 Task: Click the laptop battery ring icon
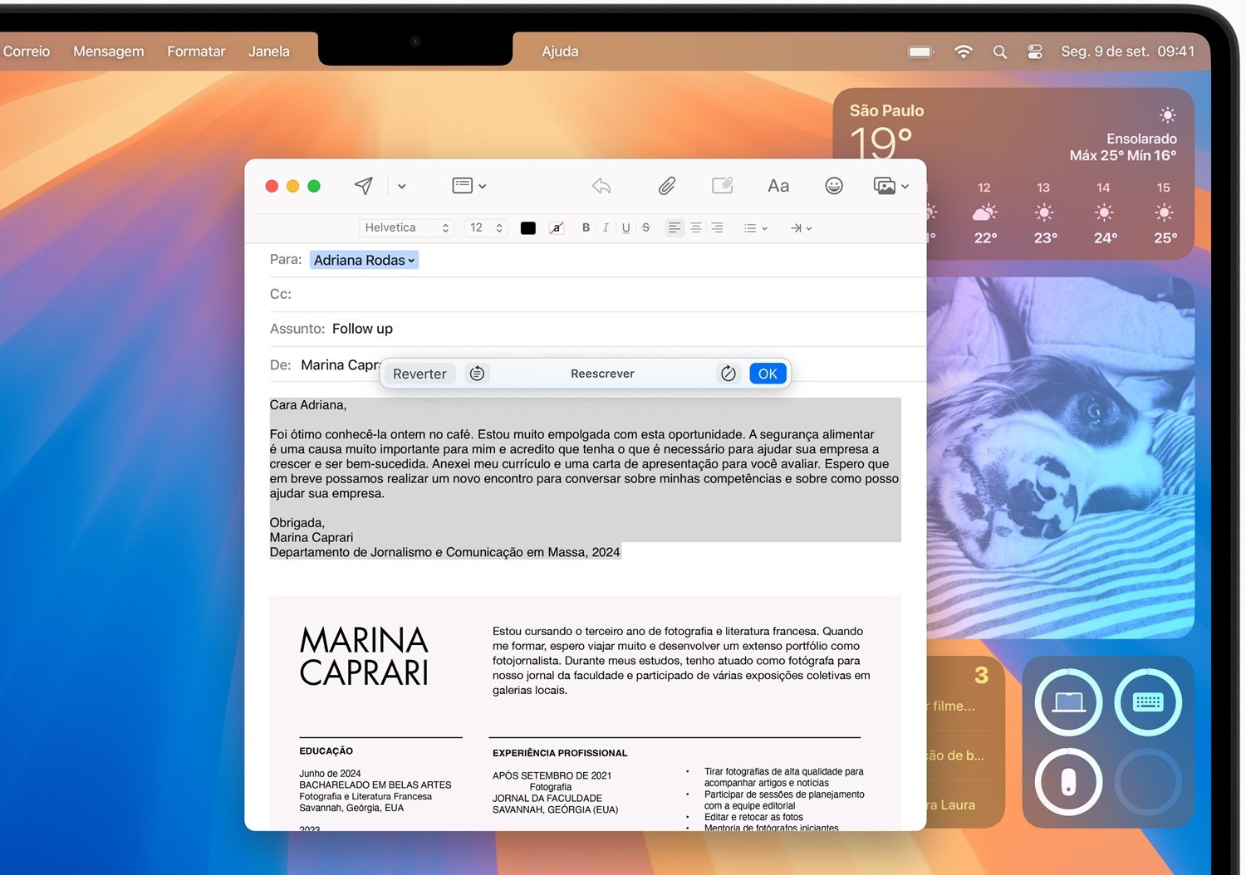coord(1068,702)
